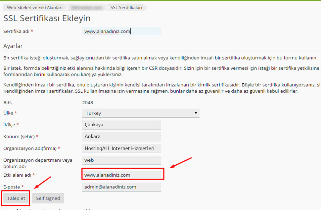This screenshot has height=210, width=321.
Task: Click the Sertifika adı label
Action: click(x=17, y=31)
